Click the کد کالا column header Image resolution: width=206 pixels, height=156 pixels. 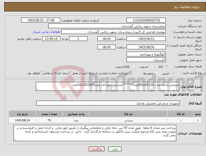click(181, 114)
